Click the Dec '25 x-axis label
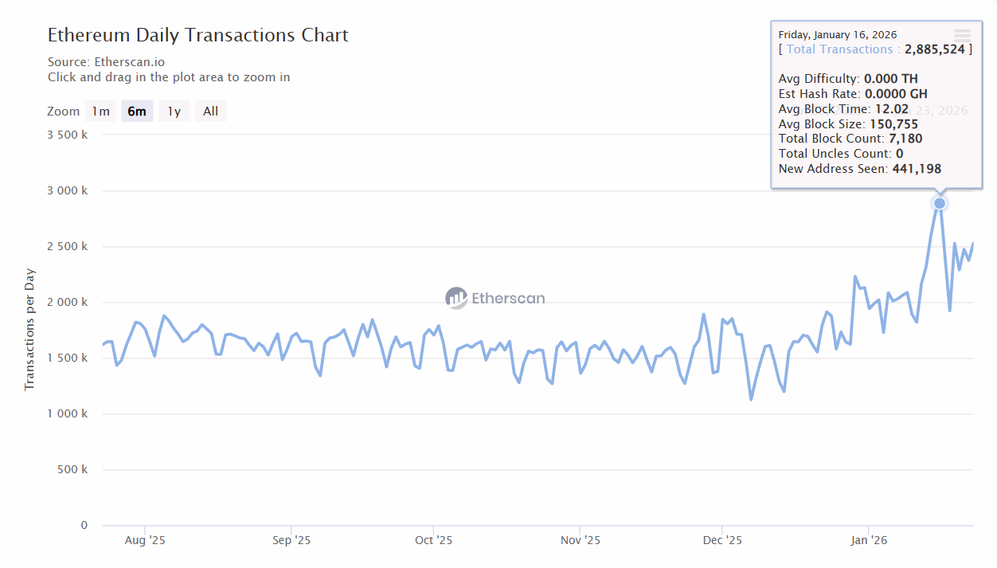 pyautogui.click(x=722, y=540)
